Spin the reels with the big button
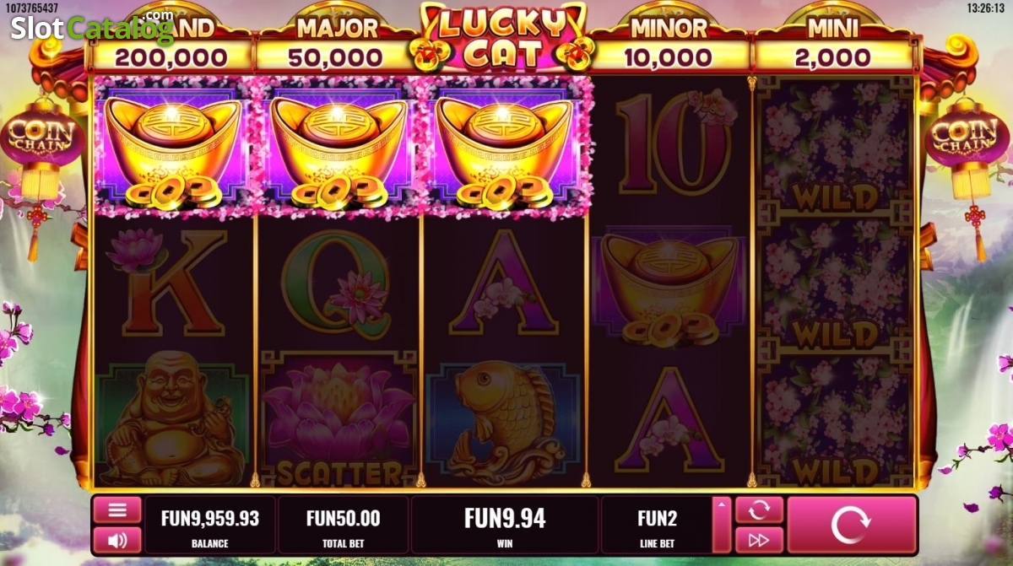The height and width of the screenshot is (566, 1013). coord(851,526)
